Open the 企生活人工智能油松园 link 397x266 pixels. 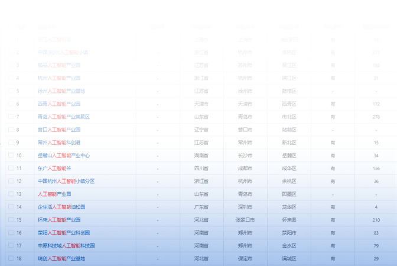coord(61,207)
